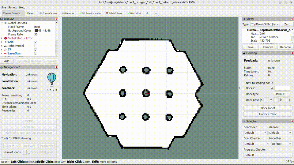The height and width of the screenshot is (165, 294).
Task: Open the File menu
Action: (4, 7)
